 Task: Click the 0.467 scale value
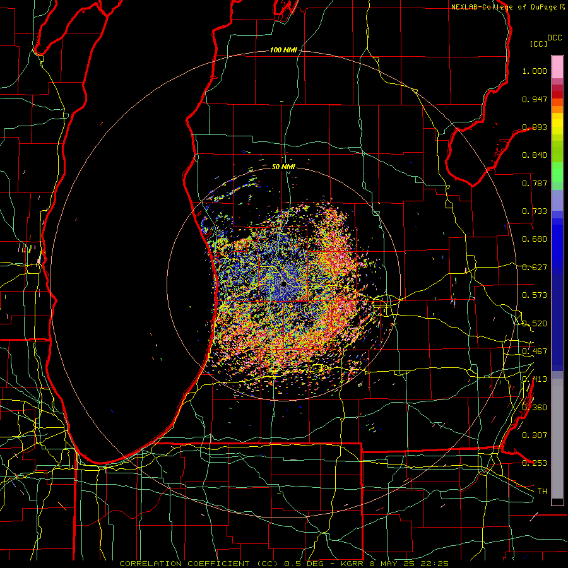[535, 352]
